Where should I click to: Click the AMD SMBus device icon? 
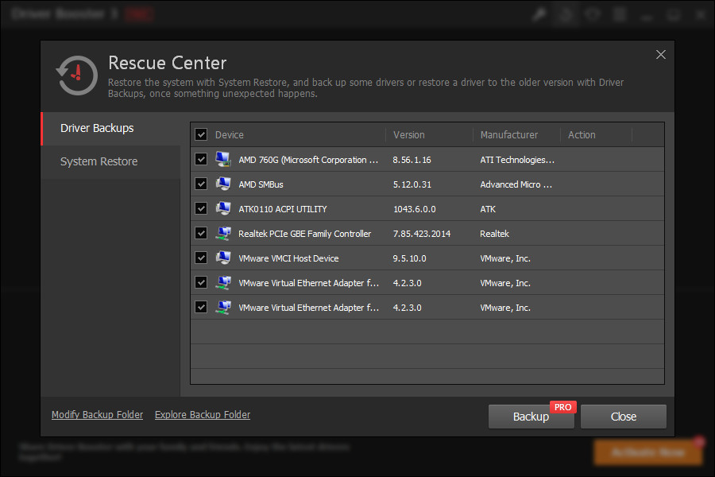pos(223,184)
